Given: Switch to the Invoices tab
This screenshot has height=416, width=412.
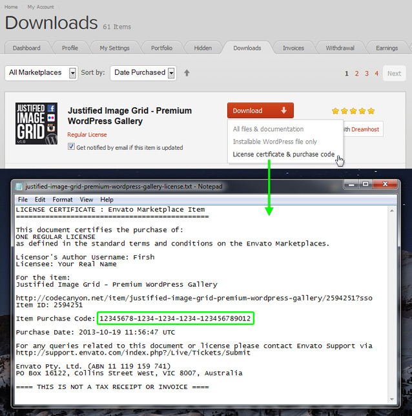Looking at the screenshot, I should click(x=293, y=48).
